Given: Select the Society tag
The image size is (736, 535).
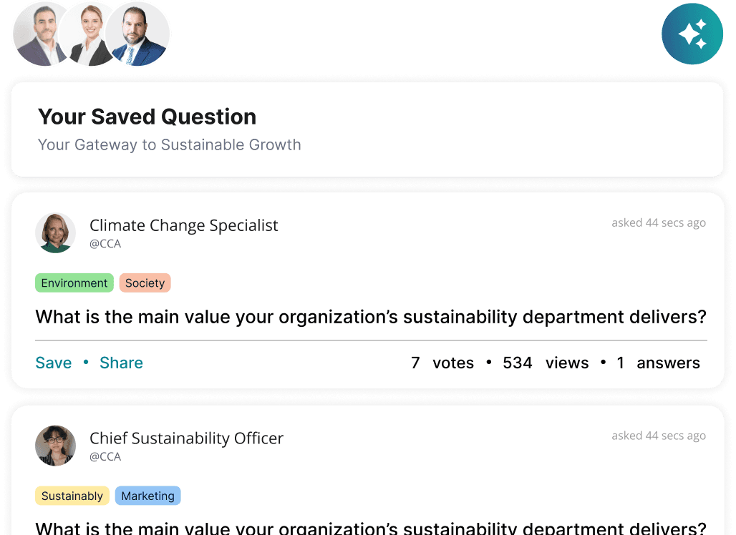Looking at the screenshot, I should [x=145, y=283].
